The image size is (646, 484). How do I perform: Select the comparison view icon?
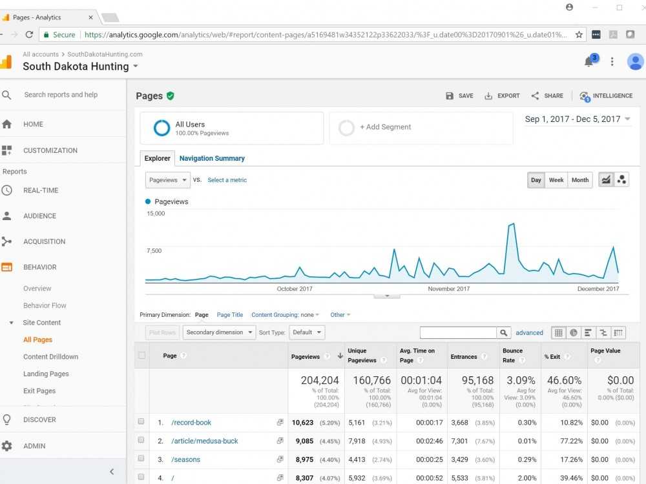tap(603, 332)
